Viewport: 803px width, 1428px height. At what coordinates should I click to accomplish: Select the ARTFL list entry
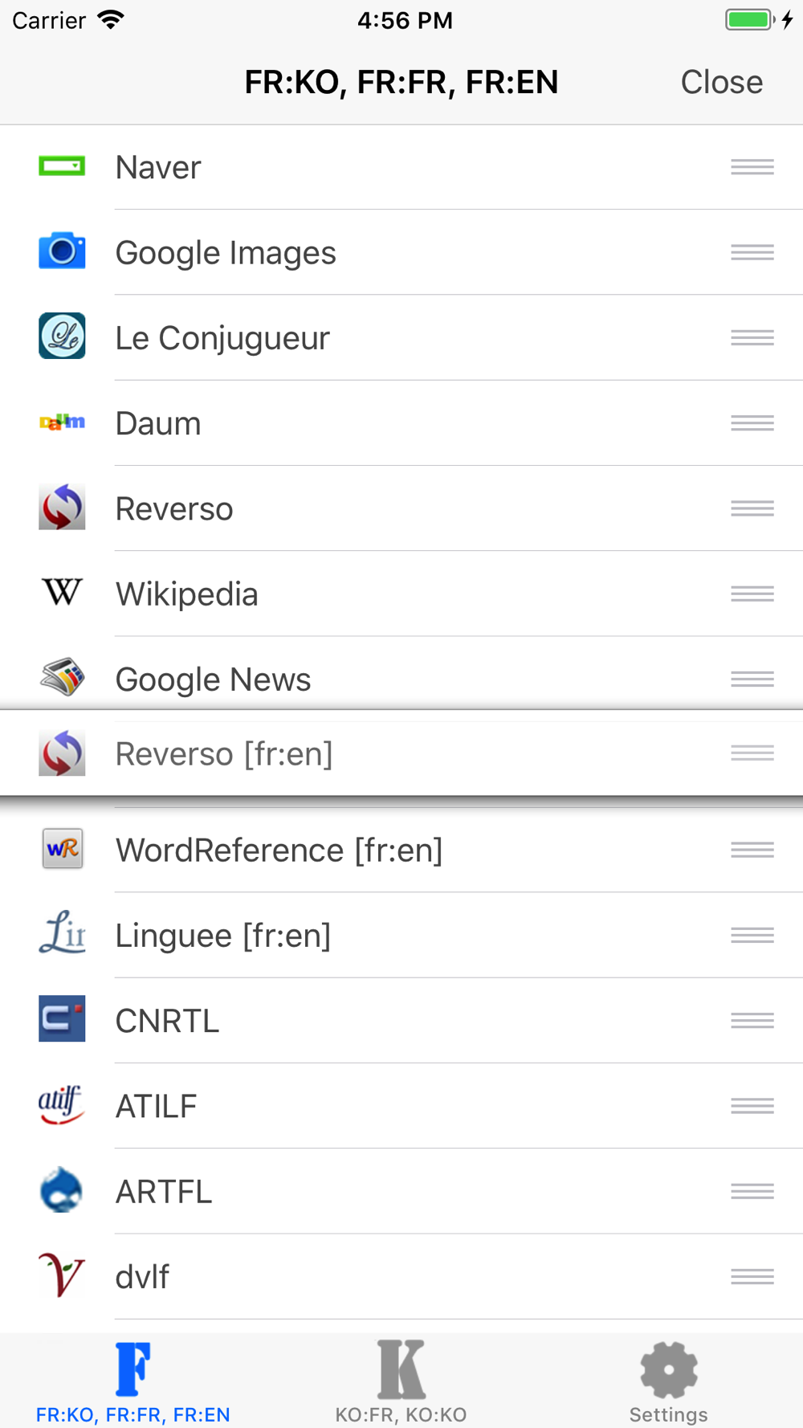[x=401, y=1191]
